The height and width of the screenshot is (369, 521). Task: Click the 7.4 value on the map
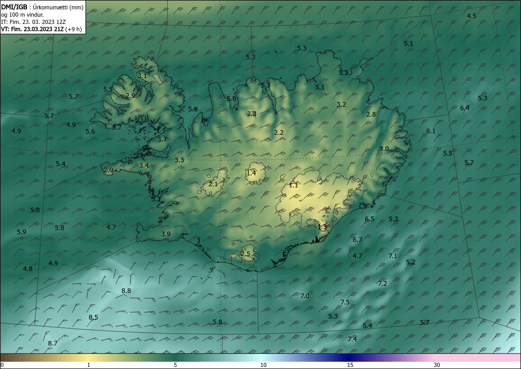click(x=352, y=339)
